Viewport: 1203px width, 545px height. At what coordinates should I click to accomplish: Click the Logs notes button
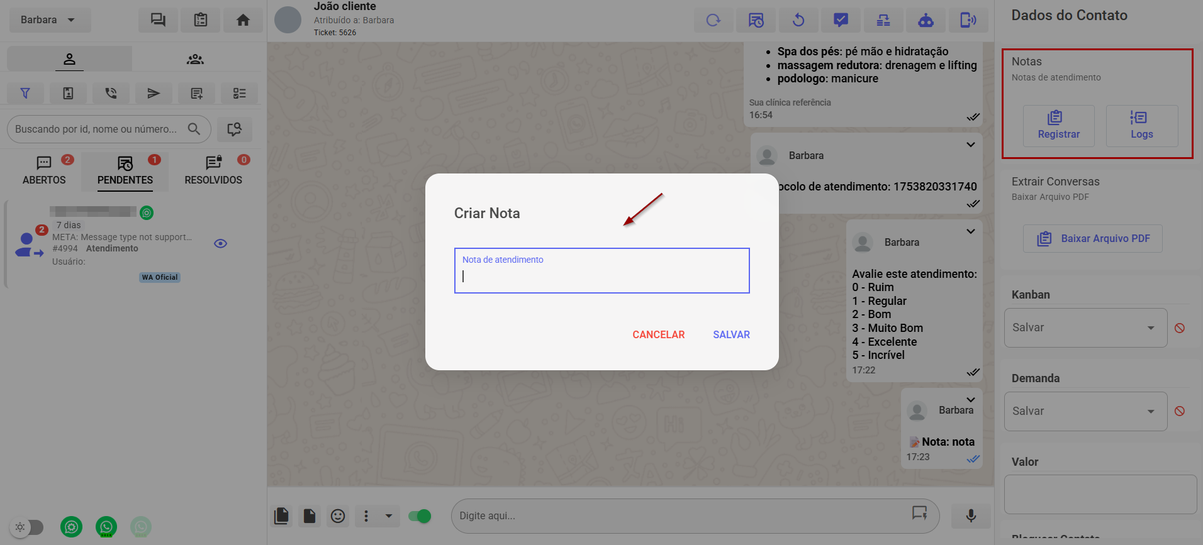(1141, 126)
